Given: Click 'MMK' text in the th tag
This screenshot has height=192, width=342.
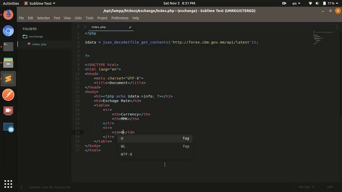Looking at the screenshot, I should pyautogui.click(x=124, y=118).
